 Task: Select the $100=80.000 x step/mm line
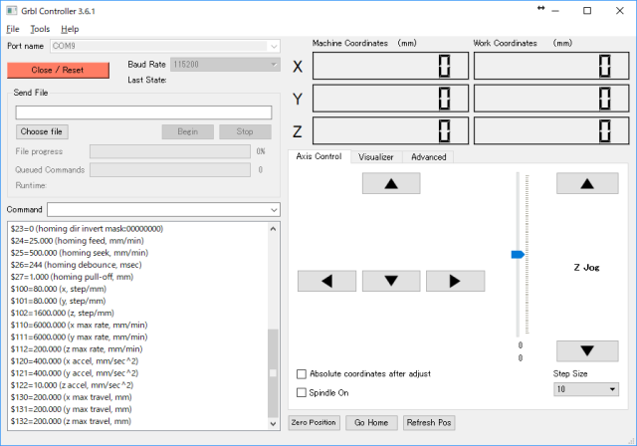pos(59,290)
